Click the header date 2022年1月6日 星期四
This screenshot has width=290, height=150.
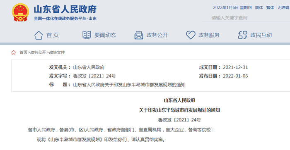pos(232,7)
